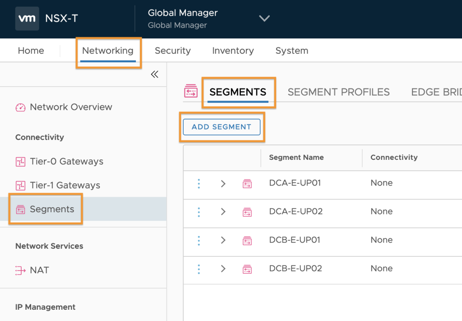Select the DCA-E-UP01 segment name
The image size is (462, 321).
click(x=295, y=183)
